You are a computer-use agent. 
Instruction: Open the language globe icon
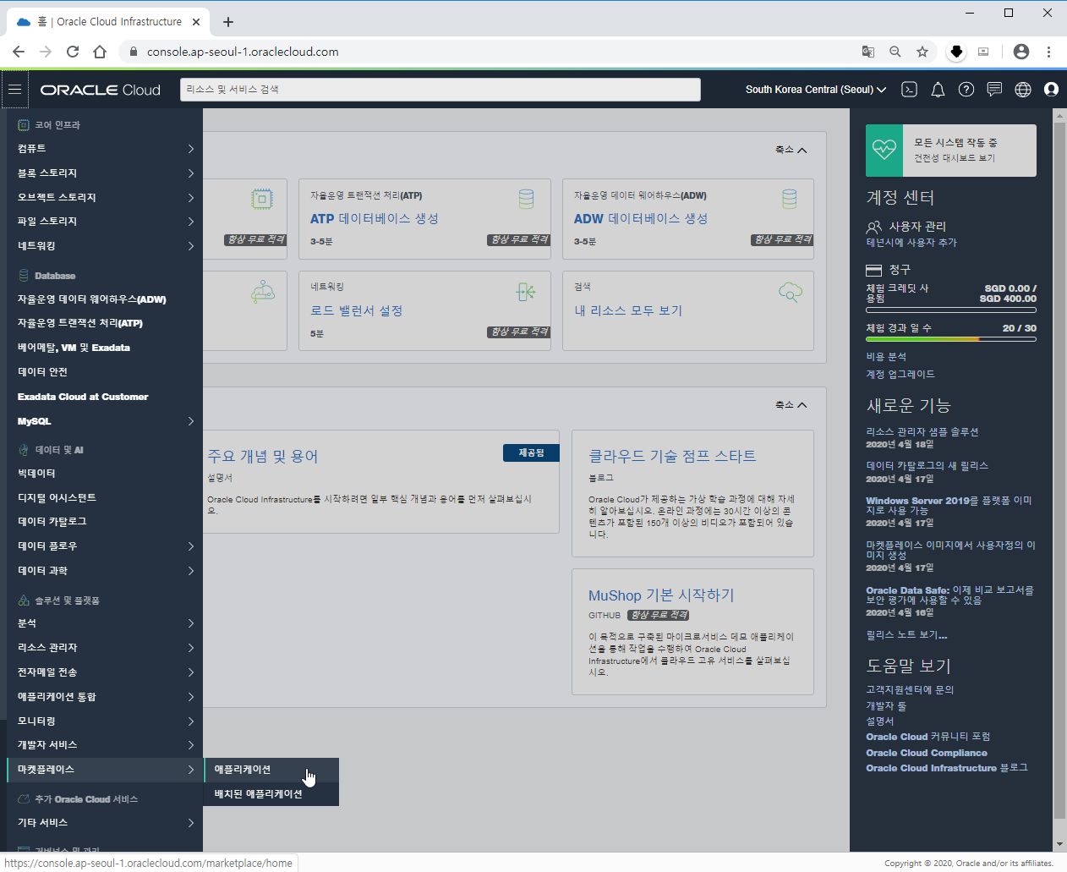(x=1023, y=90)
